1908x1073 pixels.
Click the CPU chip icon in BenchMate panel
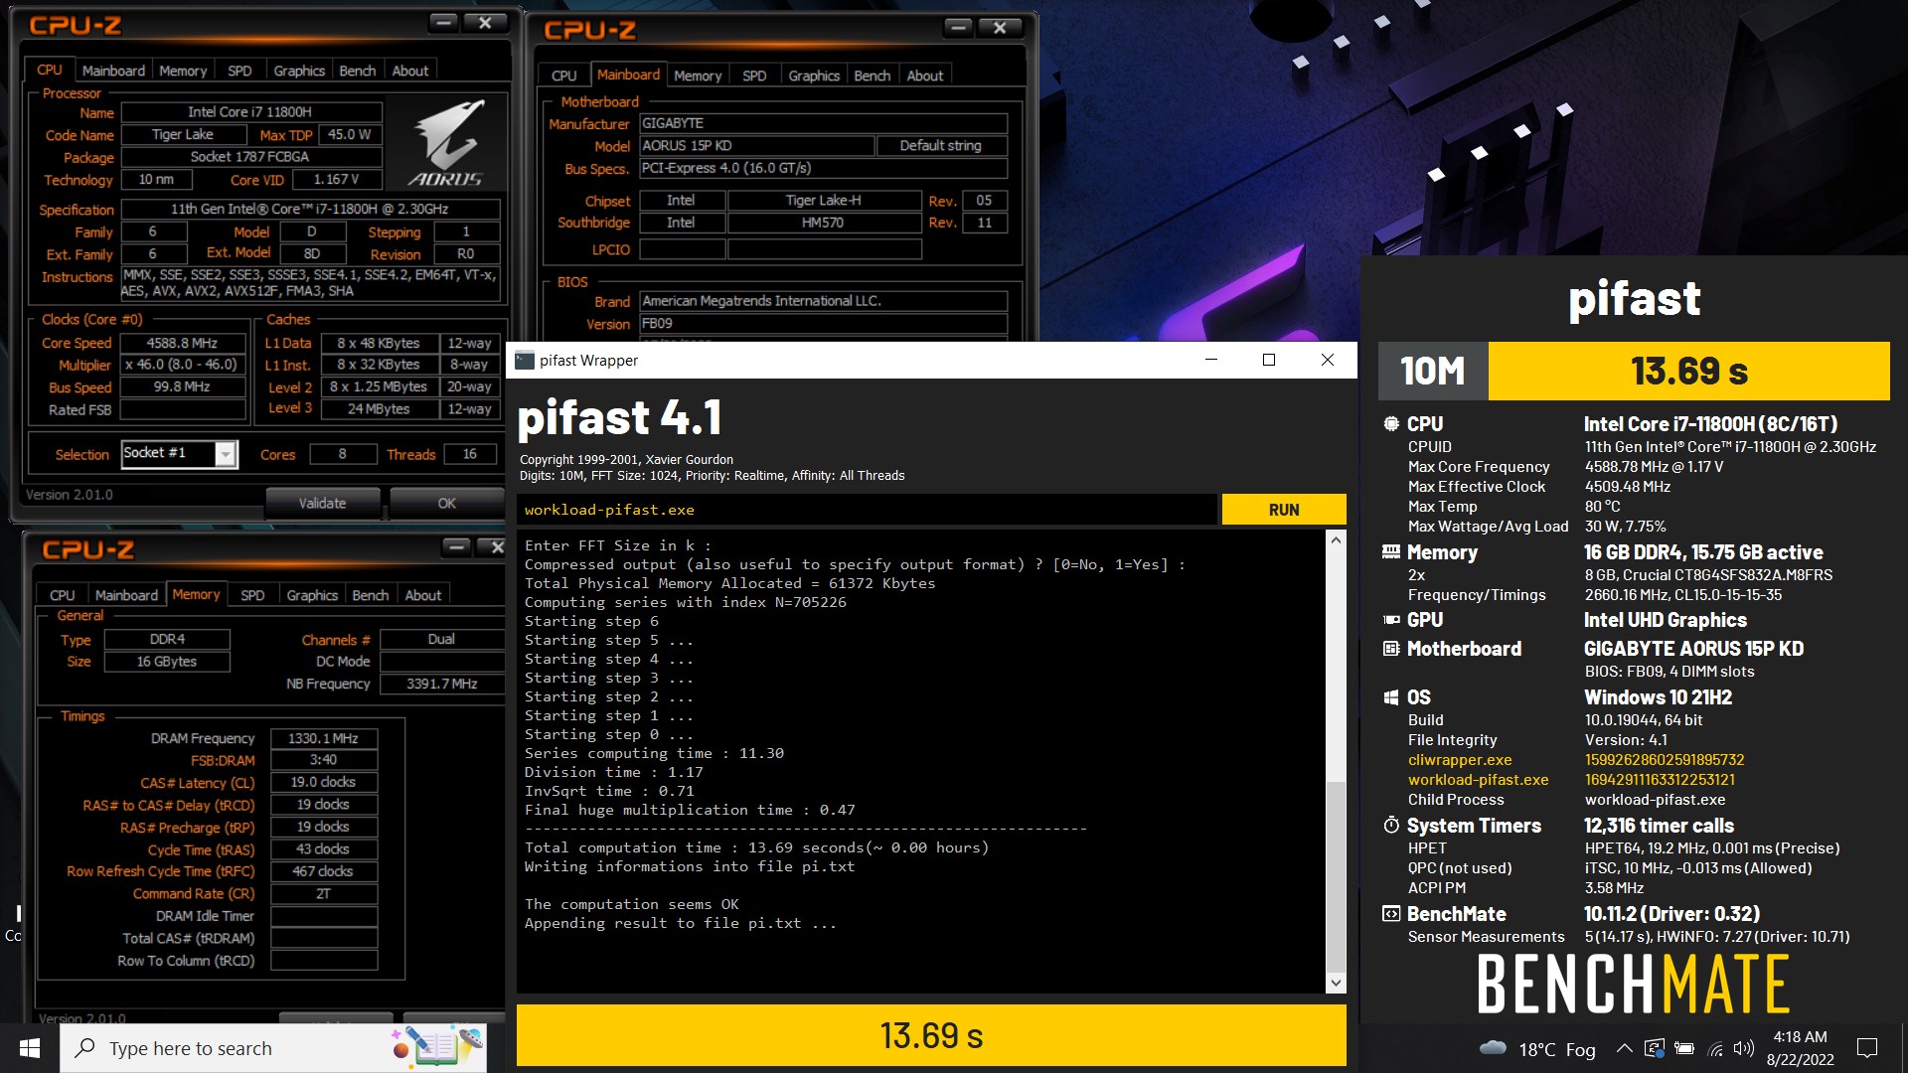pyautogui.click(x=1391, y=424)
